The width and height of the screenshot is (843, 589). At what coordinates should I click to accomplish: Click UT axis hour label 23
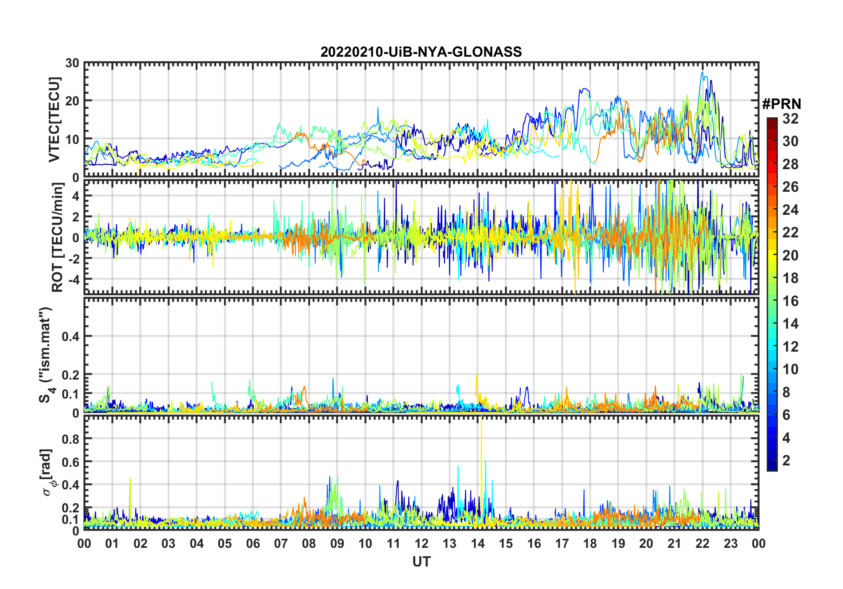click(x=730, y=543)
